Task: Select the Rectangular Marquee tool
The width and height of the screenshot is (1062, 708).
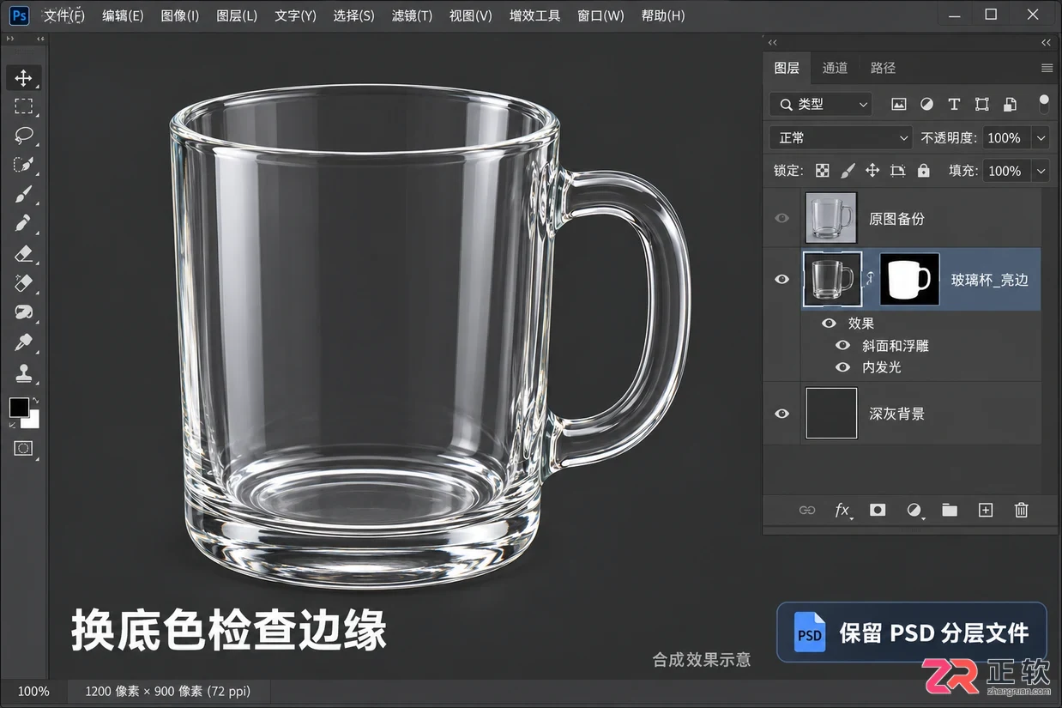Action: (x=23, y=106)
